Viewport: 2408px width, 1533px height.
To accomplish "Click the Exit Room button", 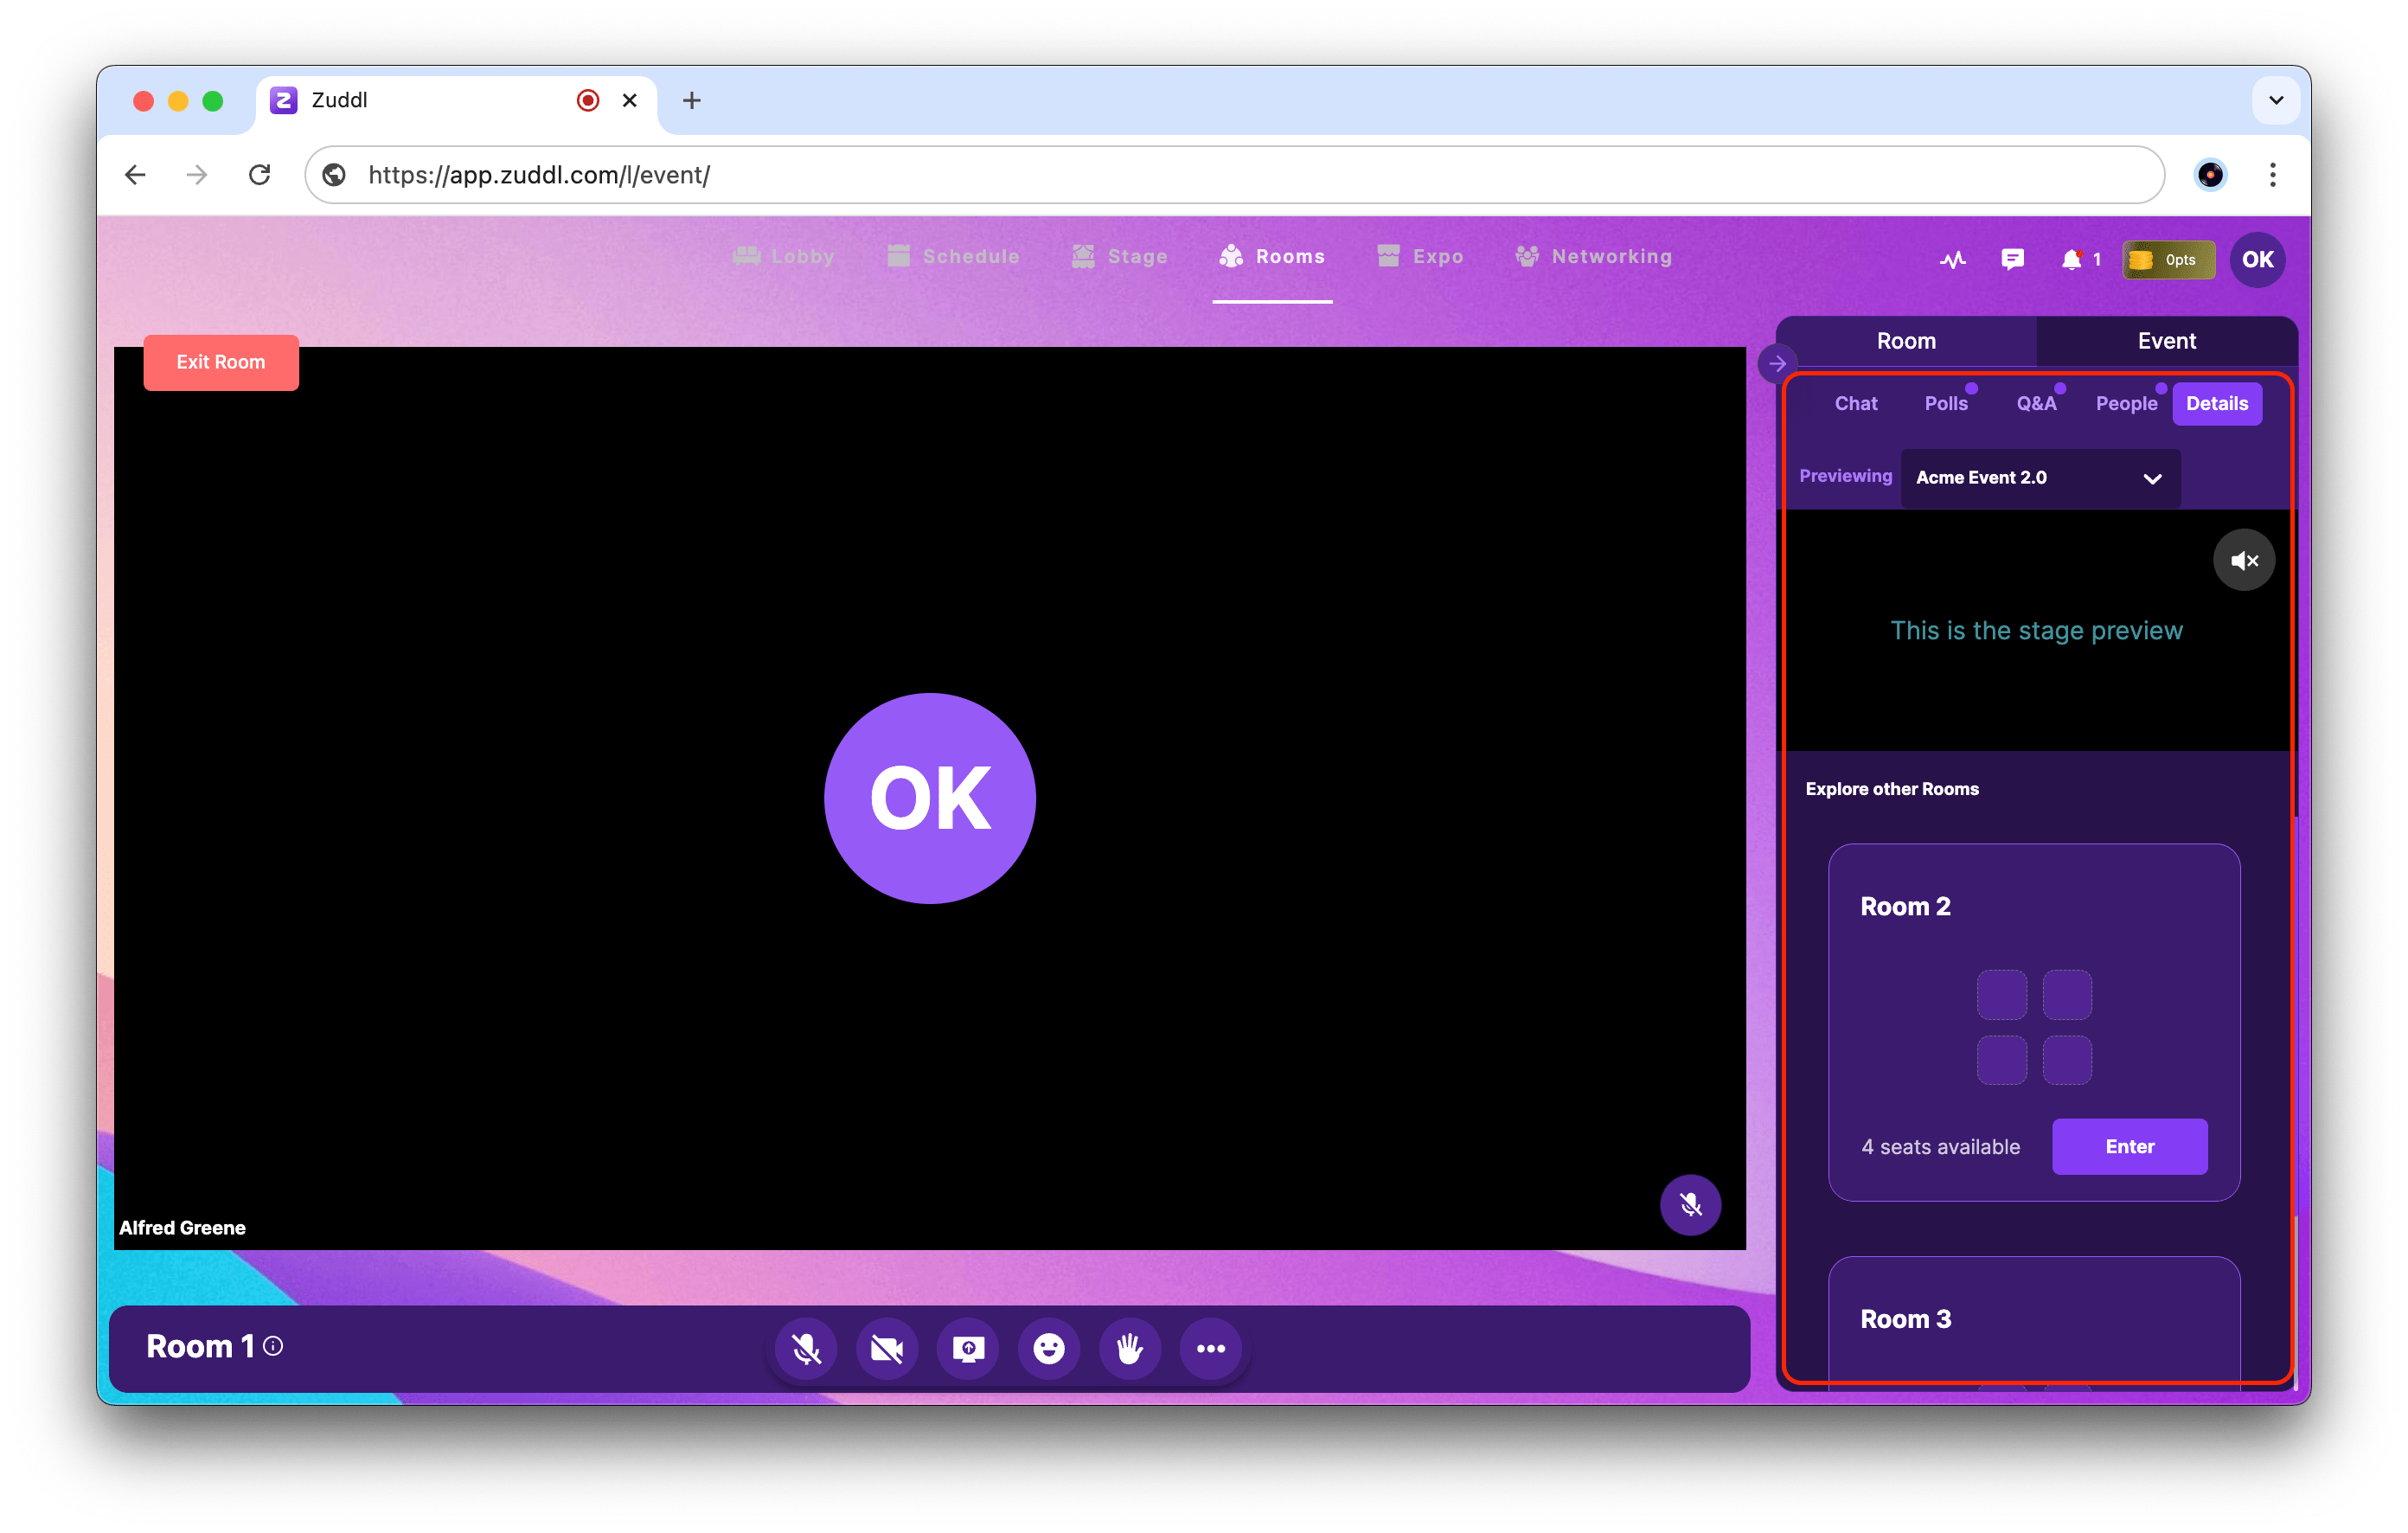I will tap(220, 362).
